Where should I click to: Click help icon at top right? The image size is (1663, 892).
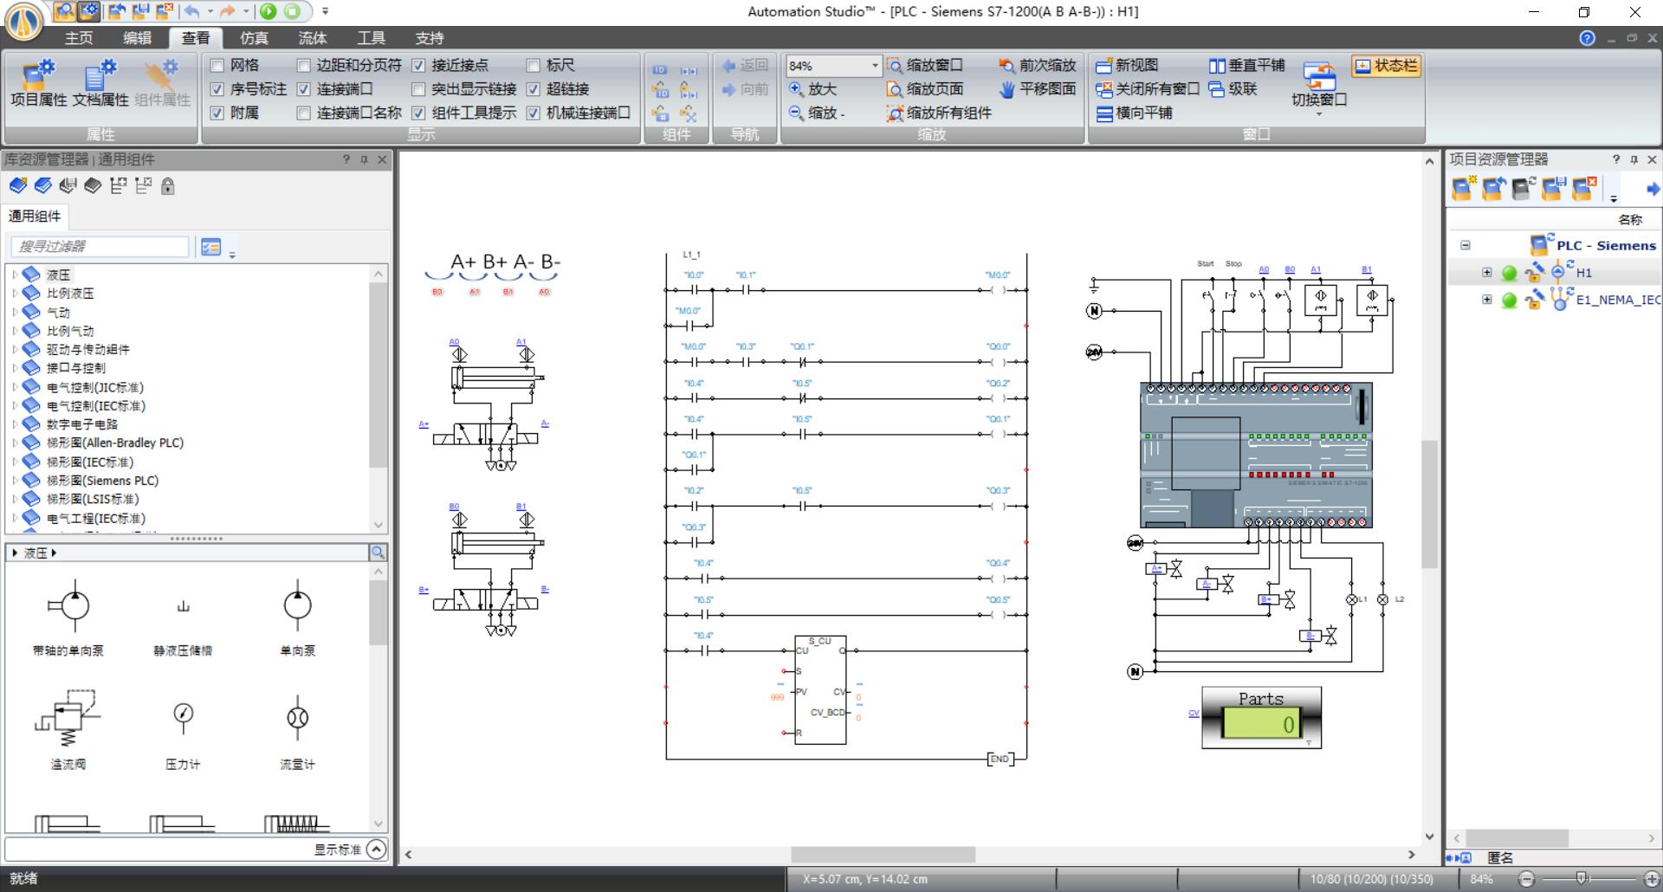click(x=1587, y=38)
